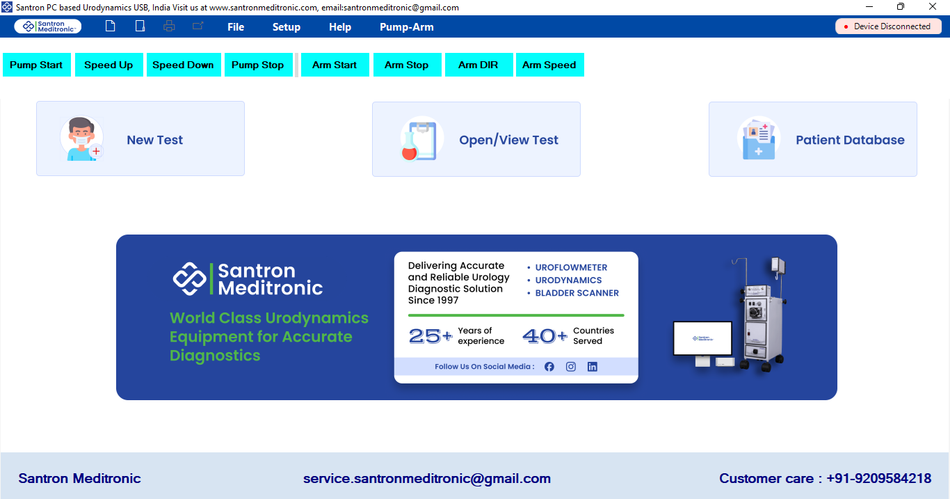The image size is (950, 499).
Task: Start the pump with Pump Start
Action: point(36,65)
